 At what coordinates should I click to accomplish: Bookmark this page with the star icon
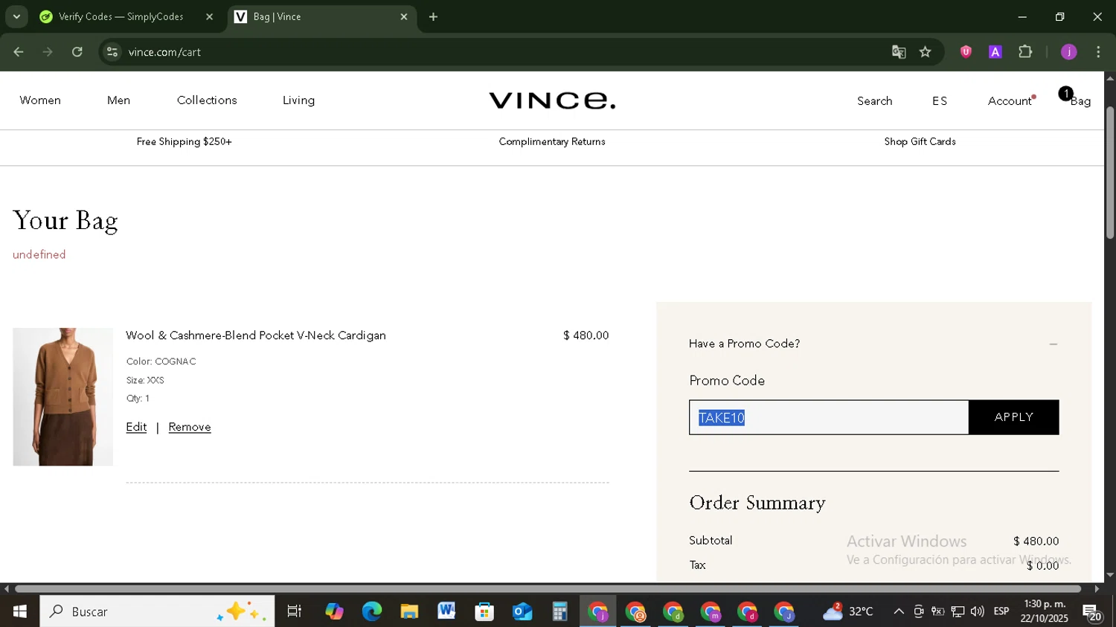(926, 52)
